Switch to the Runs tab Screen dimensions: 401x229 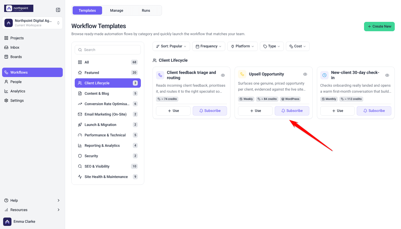click(x=146, y=10)
